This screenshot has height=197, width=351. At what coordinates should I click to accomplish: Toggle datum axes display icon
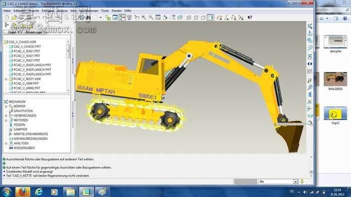pos(226,17)
